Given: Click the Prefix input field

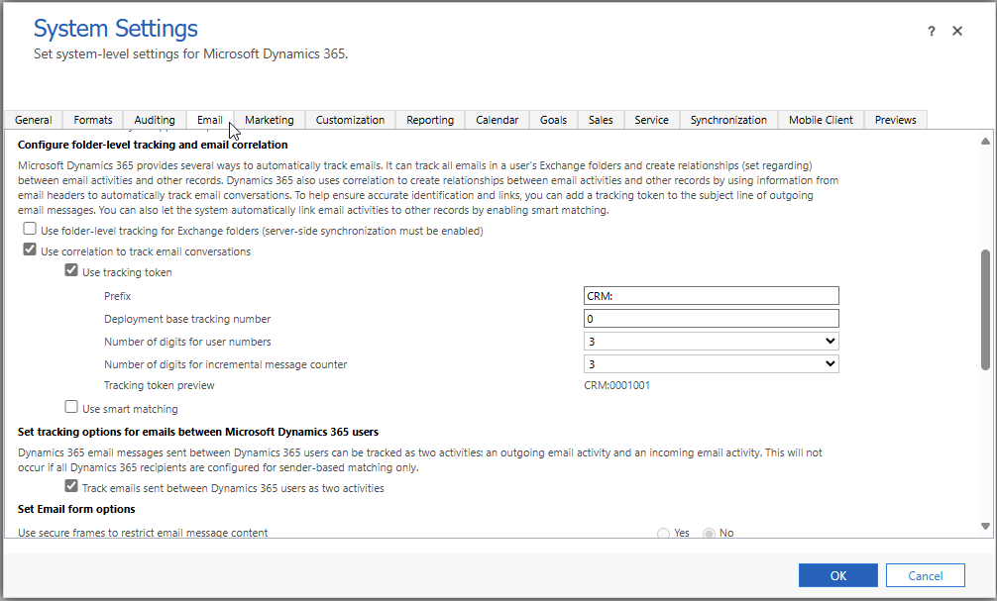Looking at the screenshot, I should coord(712,296).
